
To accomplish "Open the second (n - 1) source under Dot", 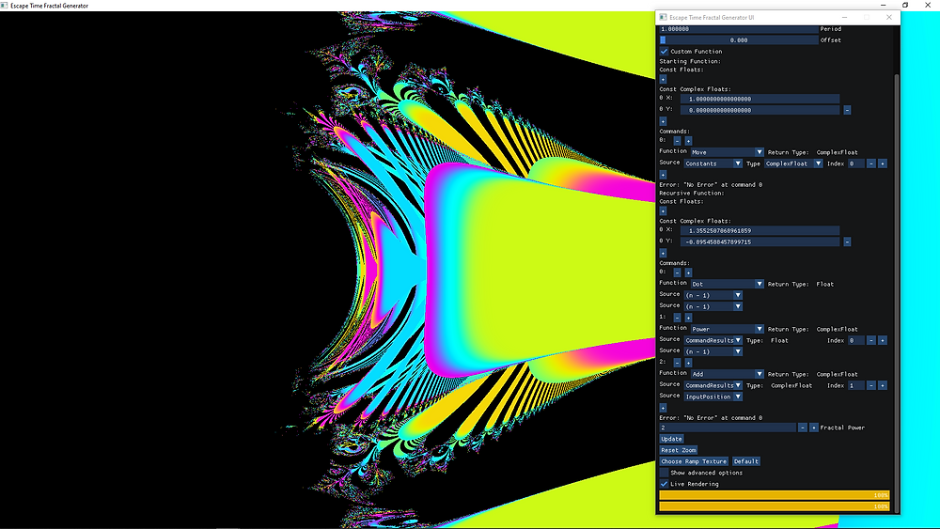I will [713, 306].
